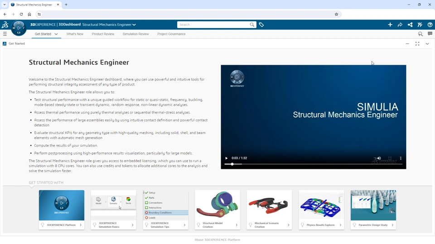Switch to the Product Review tab
The width and height of the screenshot is (435, 244).
point(103,34)
